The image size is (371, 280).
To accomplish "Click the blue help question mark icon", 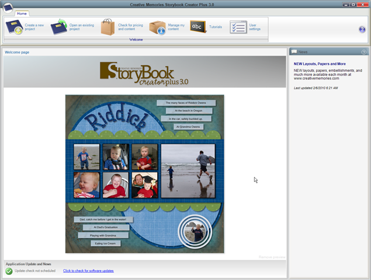I will (362, 30).
